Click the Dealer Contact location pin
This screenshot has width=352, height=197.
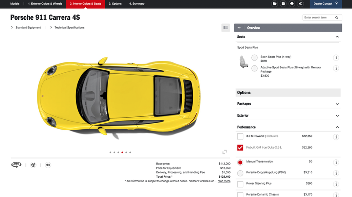(336, 4)
